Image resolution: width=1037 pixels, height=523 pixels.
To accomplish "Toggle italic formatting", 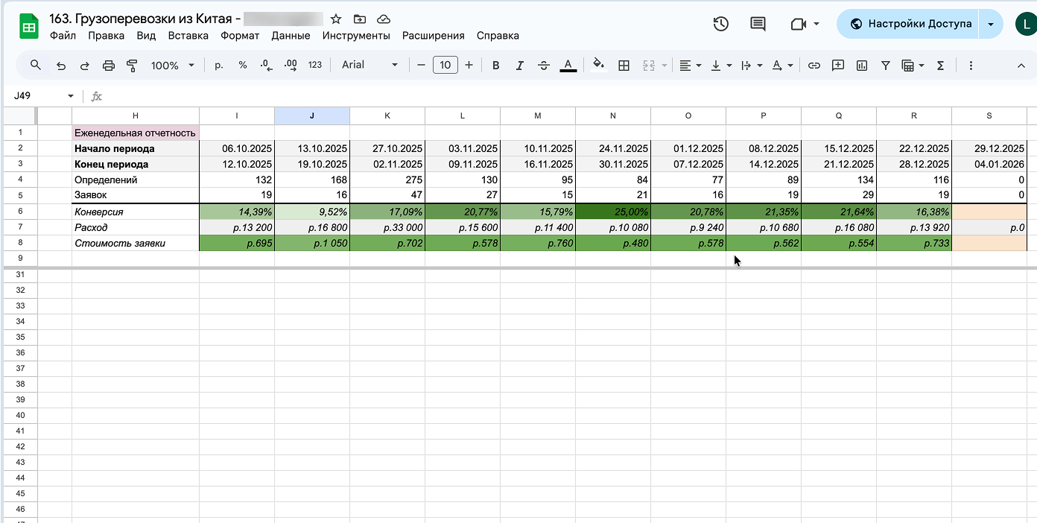I will 520,66.
